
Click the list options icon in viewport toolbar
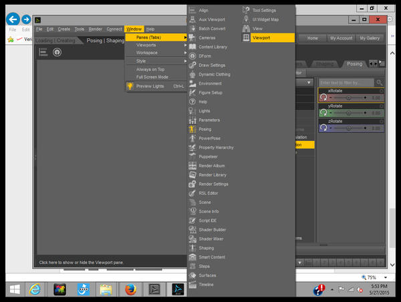click(x=43, y=52)
